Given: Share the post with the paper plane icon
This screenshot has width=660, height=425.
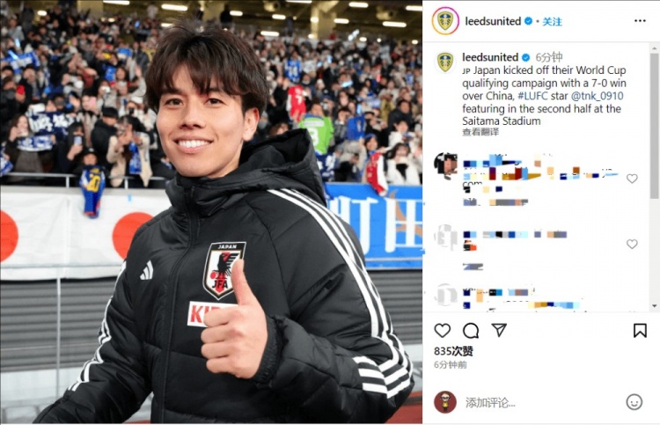Looking at the screenshot, I should point(499,330).
